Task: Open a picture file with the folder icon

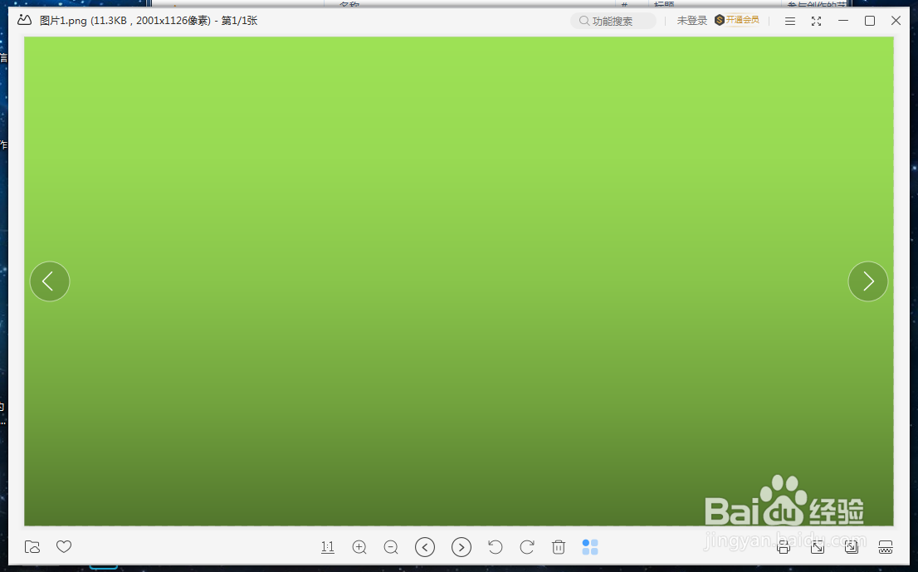Action: (x=32, y=547)
